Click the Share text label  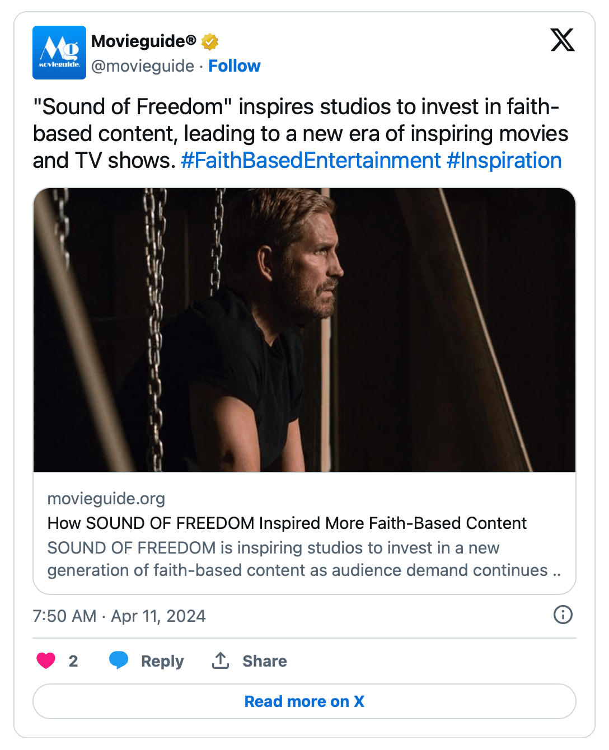pyautogui.click(x=264, y=661)
